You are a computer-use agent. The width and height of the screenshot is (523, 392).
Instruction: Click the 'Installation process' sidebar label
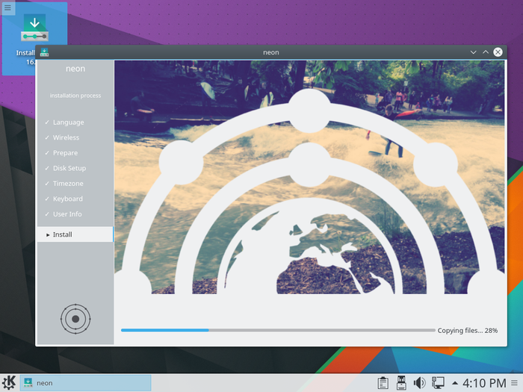75,96
